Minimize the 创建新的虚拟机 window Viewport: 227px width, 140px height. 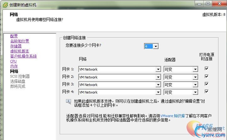pyautogui.click(x=200, y=3)
